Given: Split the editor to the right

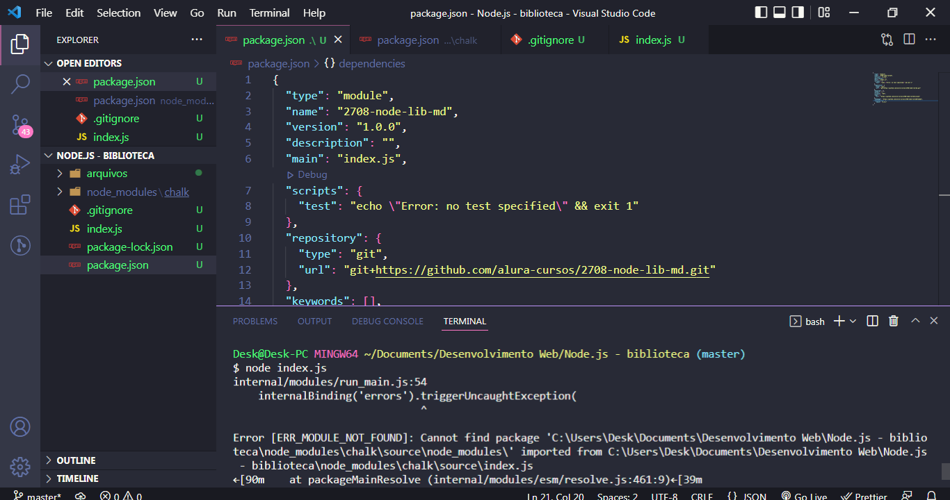Looking at the screenshot, I should (909, 40).
